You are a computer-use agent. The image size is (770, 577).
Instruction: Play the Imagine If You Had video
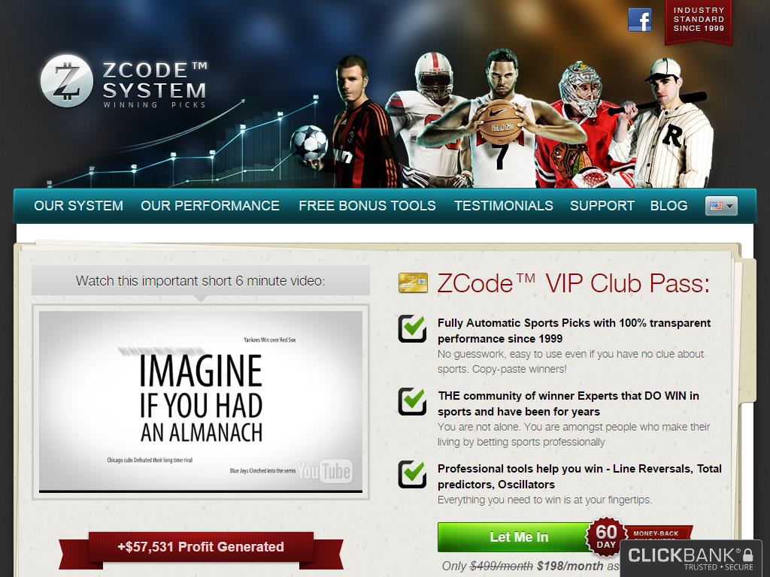(x=201, y=401)
